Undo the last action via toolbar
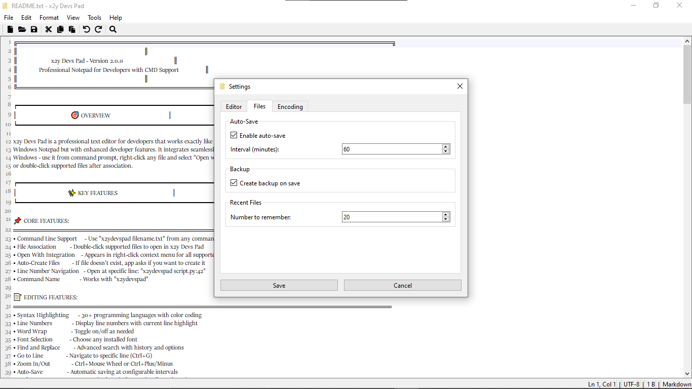 87,29
